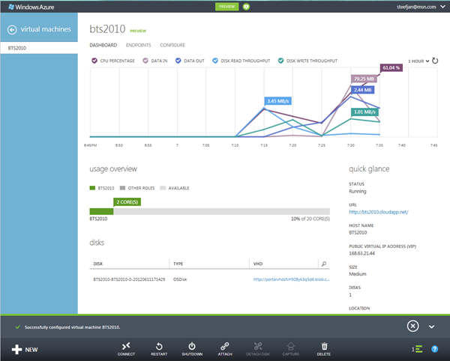The width and height of the screenshot is (450, 361).
Task: Open the green preview feedback icon
Action: (x=246, y=7)
